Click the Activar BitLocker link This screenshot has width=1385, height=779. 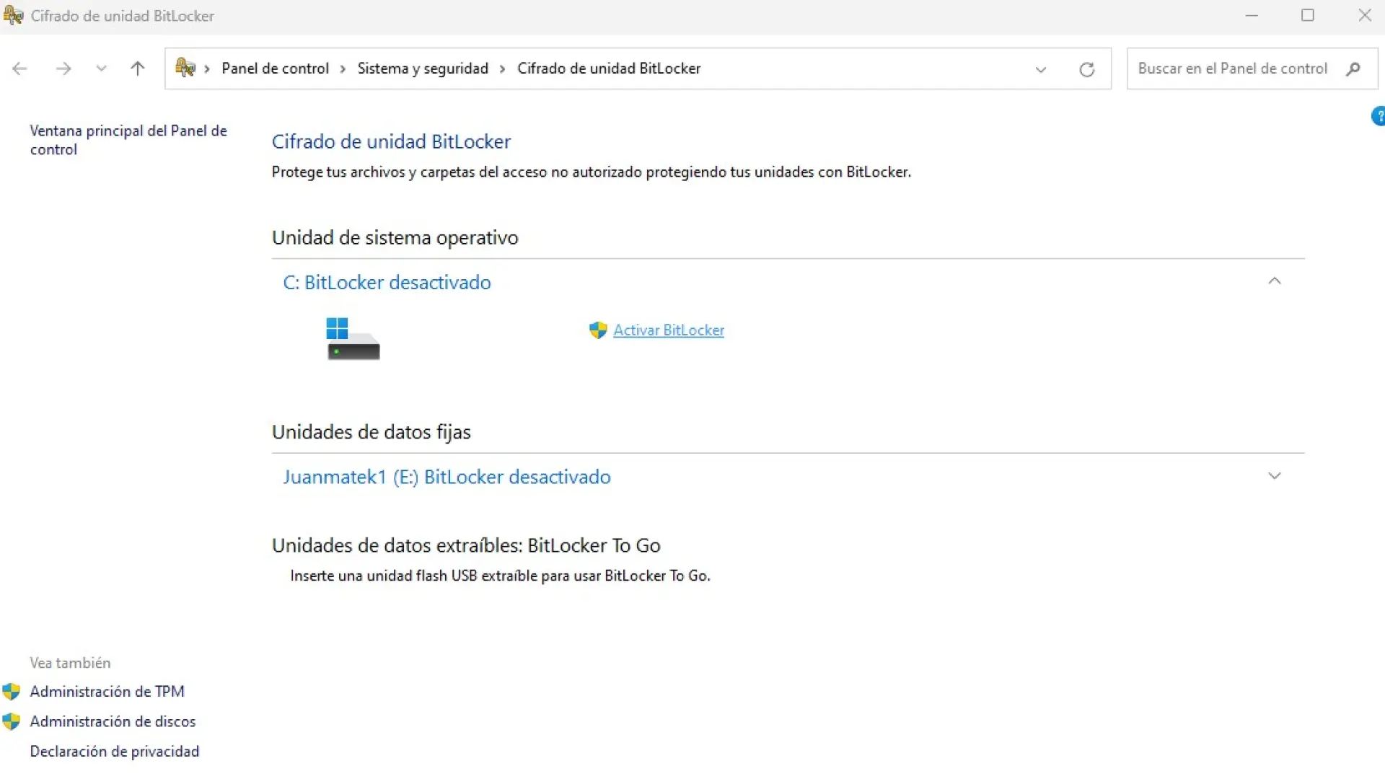(x=669, y=330)
